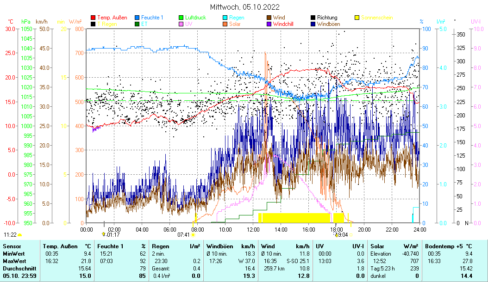Click the 24:00 time axis tick label

[x=420, y=230]
